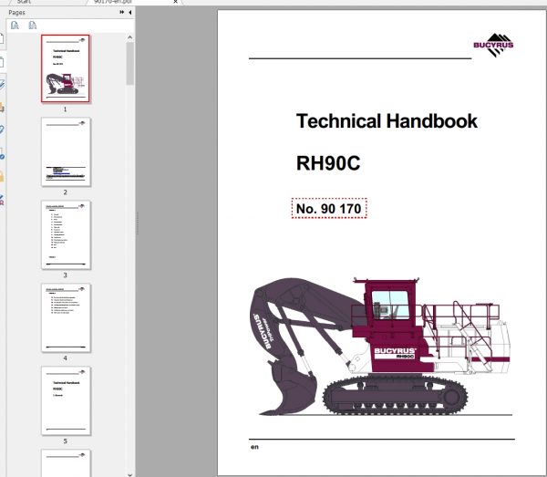Click the Pages panel title
The width and height of the screenshot is (547, 477).
click(x=16, y=12)
